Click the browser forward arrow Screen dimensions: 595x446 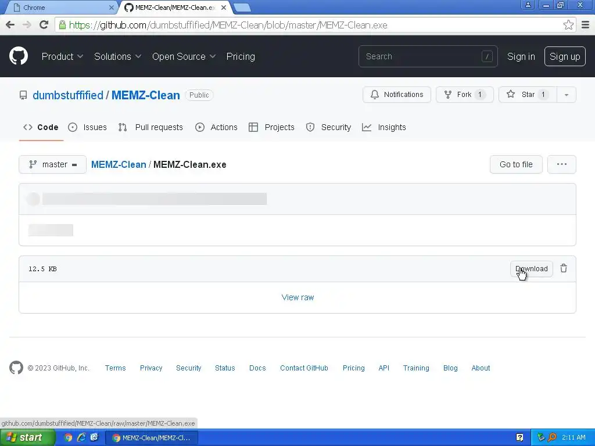click(27, 25)
